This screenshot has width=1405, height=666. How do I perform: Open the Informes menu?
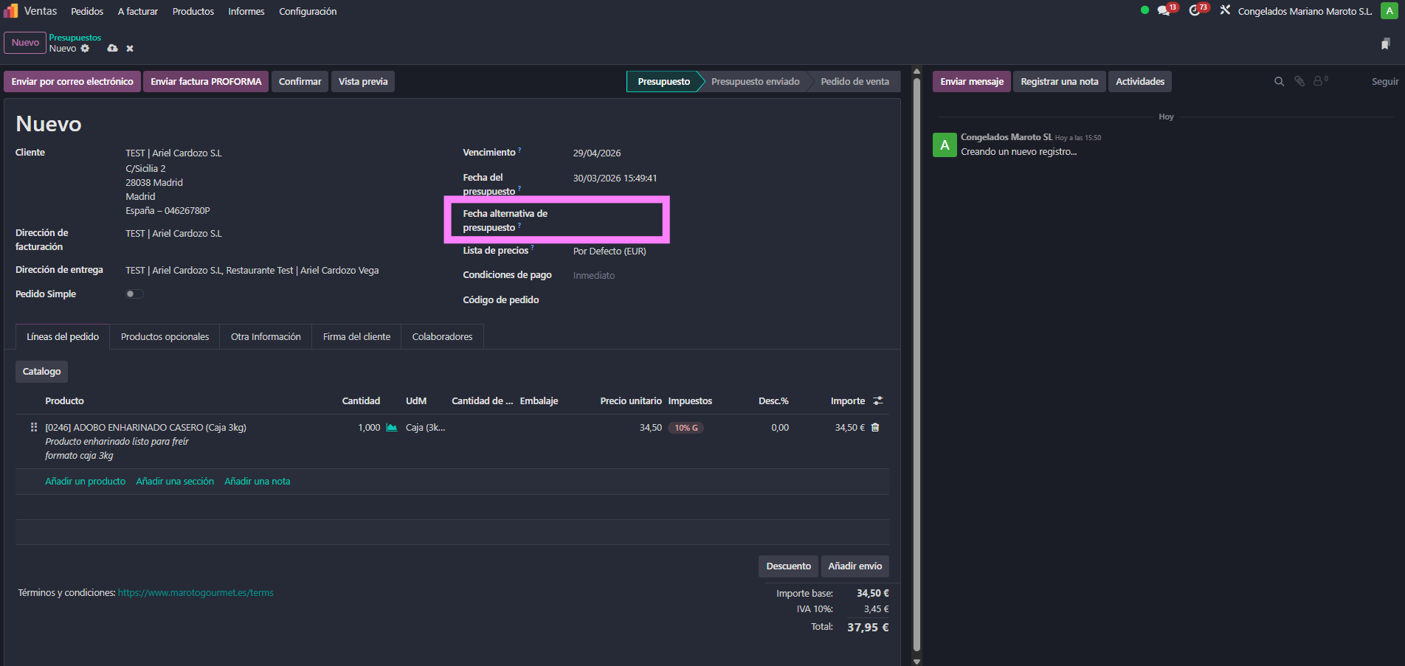click(246, 12)
